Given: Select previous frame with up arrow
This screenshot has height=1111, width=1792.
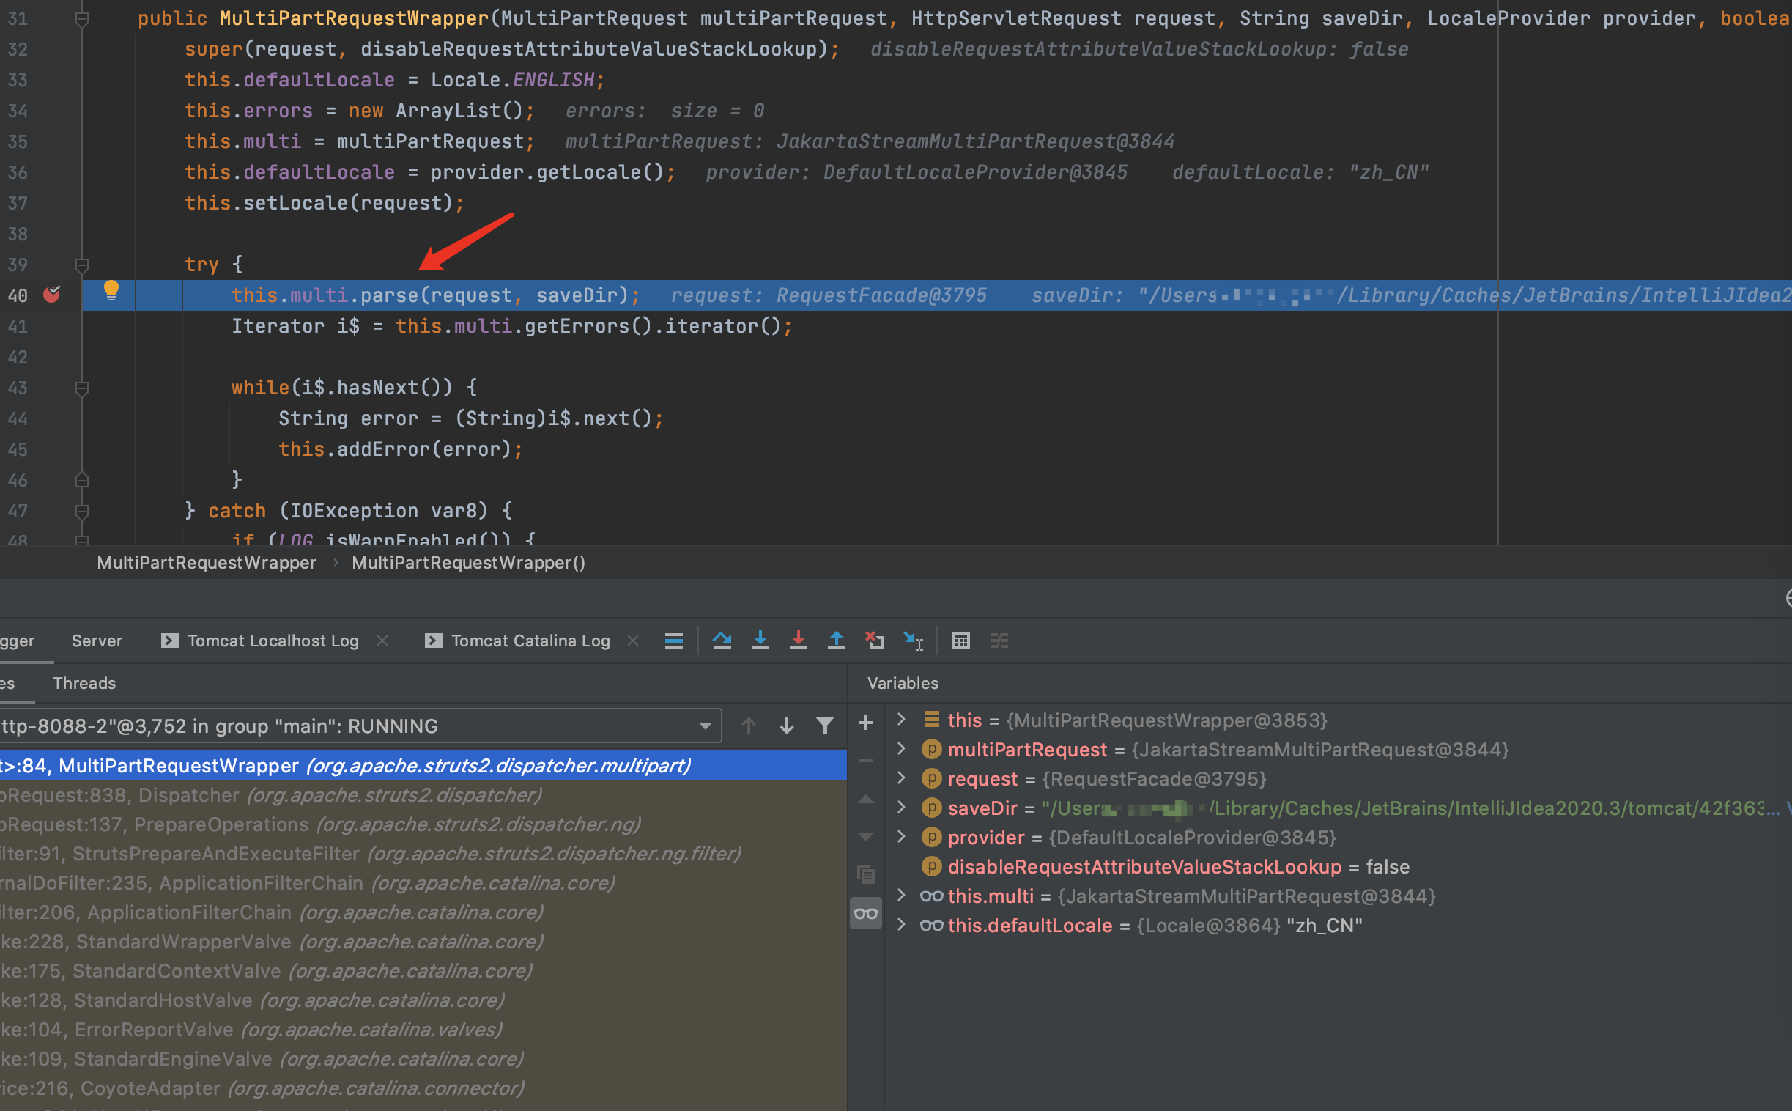Looking at the screenshot, I should [749, 726].
